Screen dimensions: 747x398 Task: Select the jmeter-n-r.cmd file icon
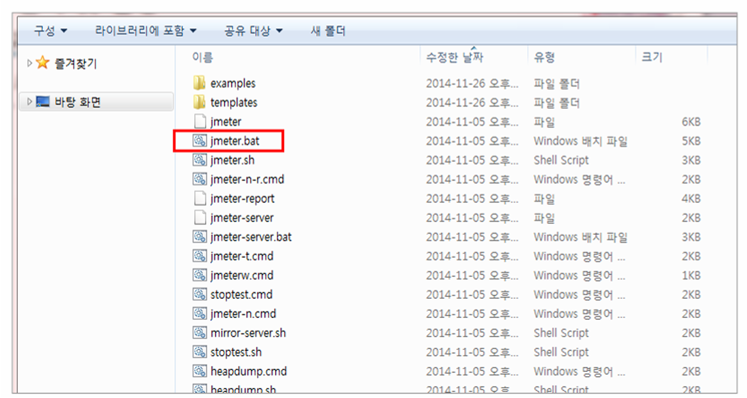200,179
